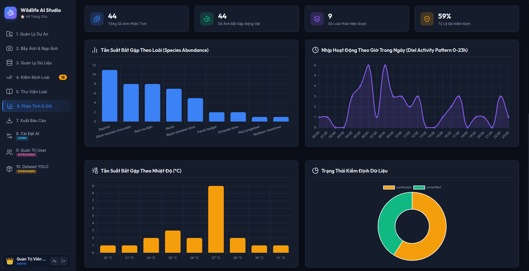Click the Murid axis label
529x271 pixels.
tap(170, 128)
